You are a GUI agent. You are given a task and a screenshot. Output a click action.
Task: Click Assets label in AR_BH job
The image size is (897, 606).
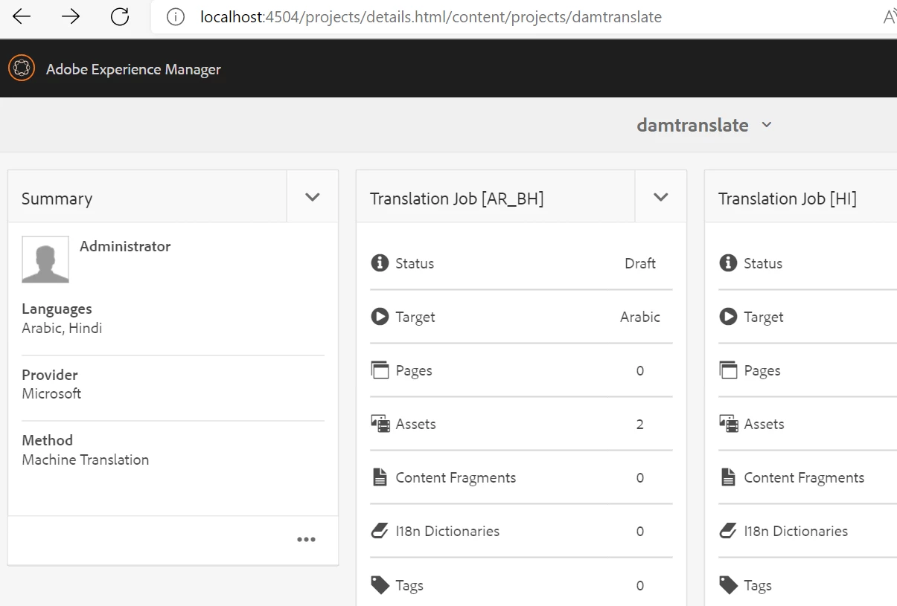(416, 424)
